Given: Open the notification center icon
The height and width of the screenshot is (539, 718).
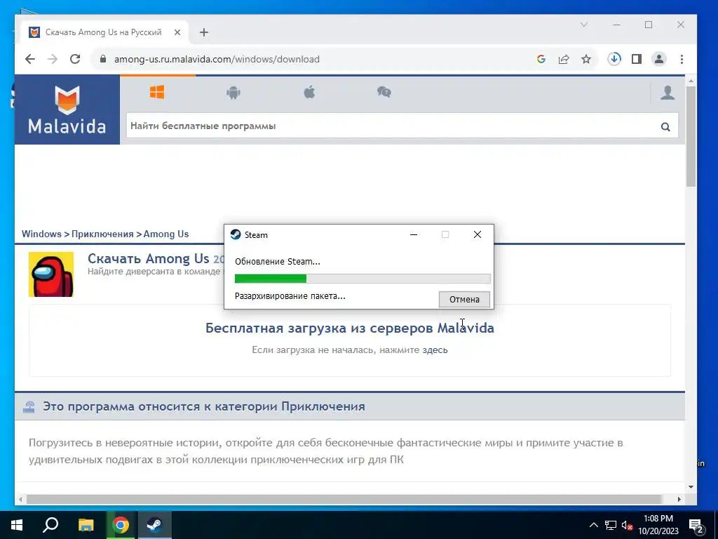Looking at the screenshot, I should click(x=696, y=526).
